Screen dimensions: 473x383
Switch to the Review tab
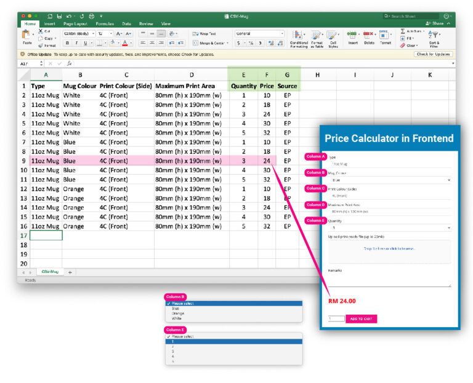coord(146,24)
